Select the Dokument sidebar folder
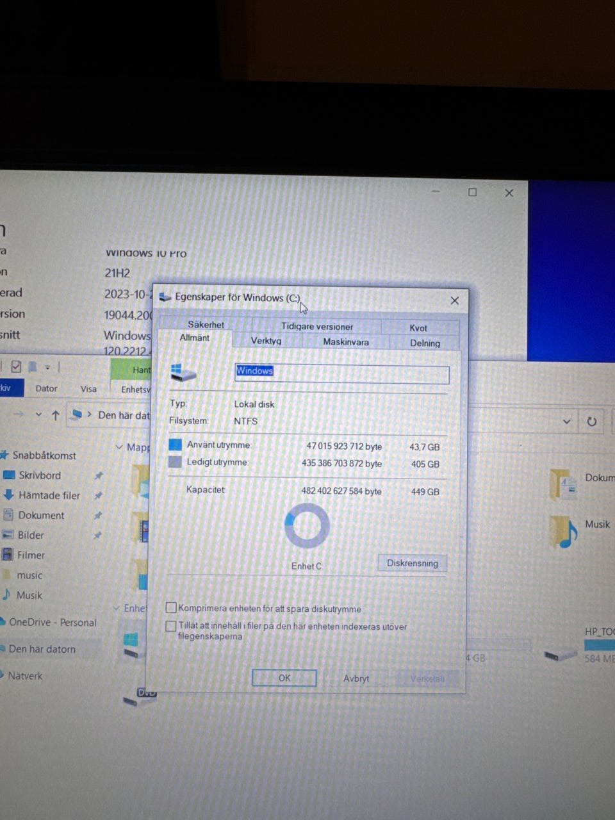This screenshot has height=820, width=615. point(41,515)
